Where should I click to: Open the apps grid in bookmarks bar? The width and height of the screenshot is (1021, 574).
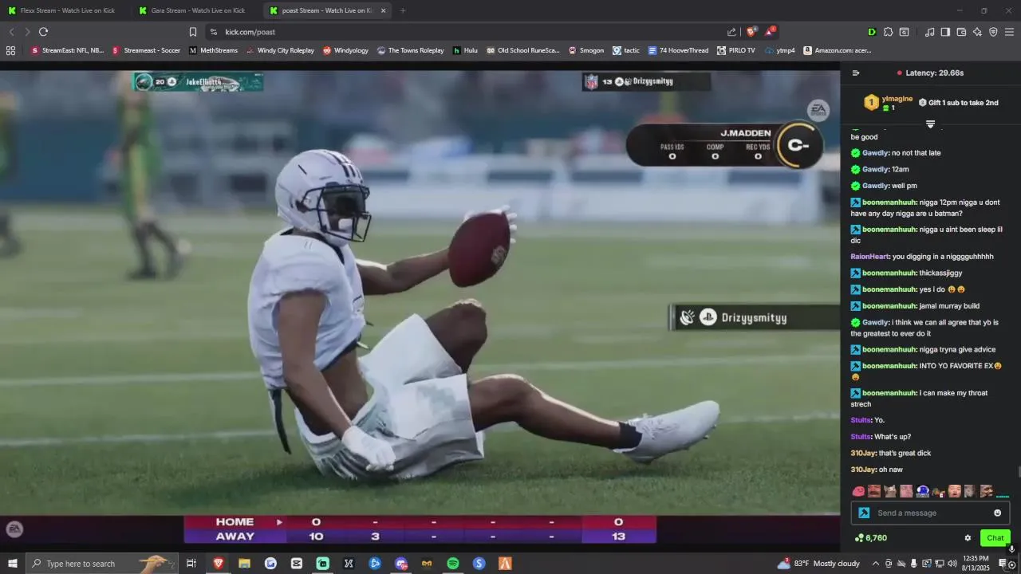(x=10, y=50)
